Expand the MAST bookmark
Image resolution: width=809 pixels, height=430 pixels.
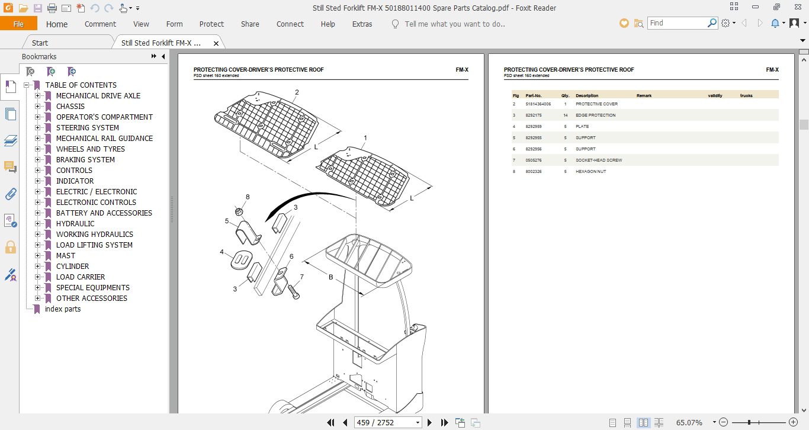[x=38, y=255]
